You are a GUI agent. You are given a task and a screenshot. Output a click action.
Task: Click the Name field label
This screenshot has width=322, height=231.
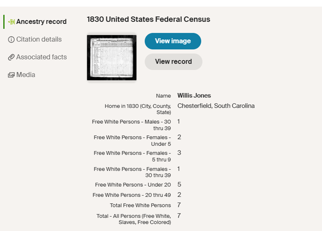click(x=163, y=96)
